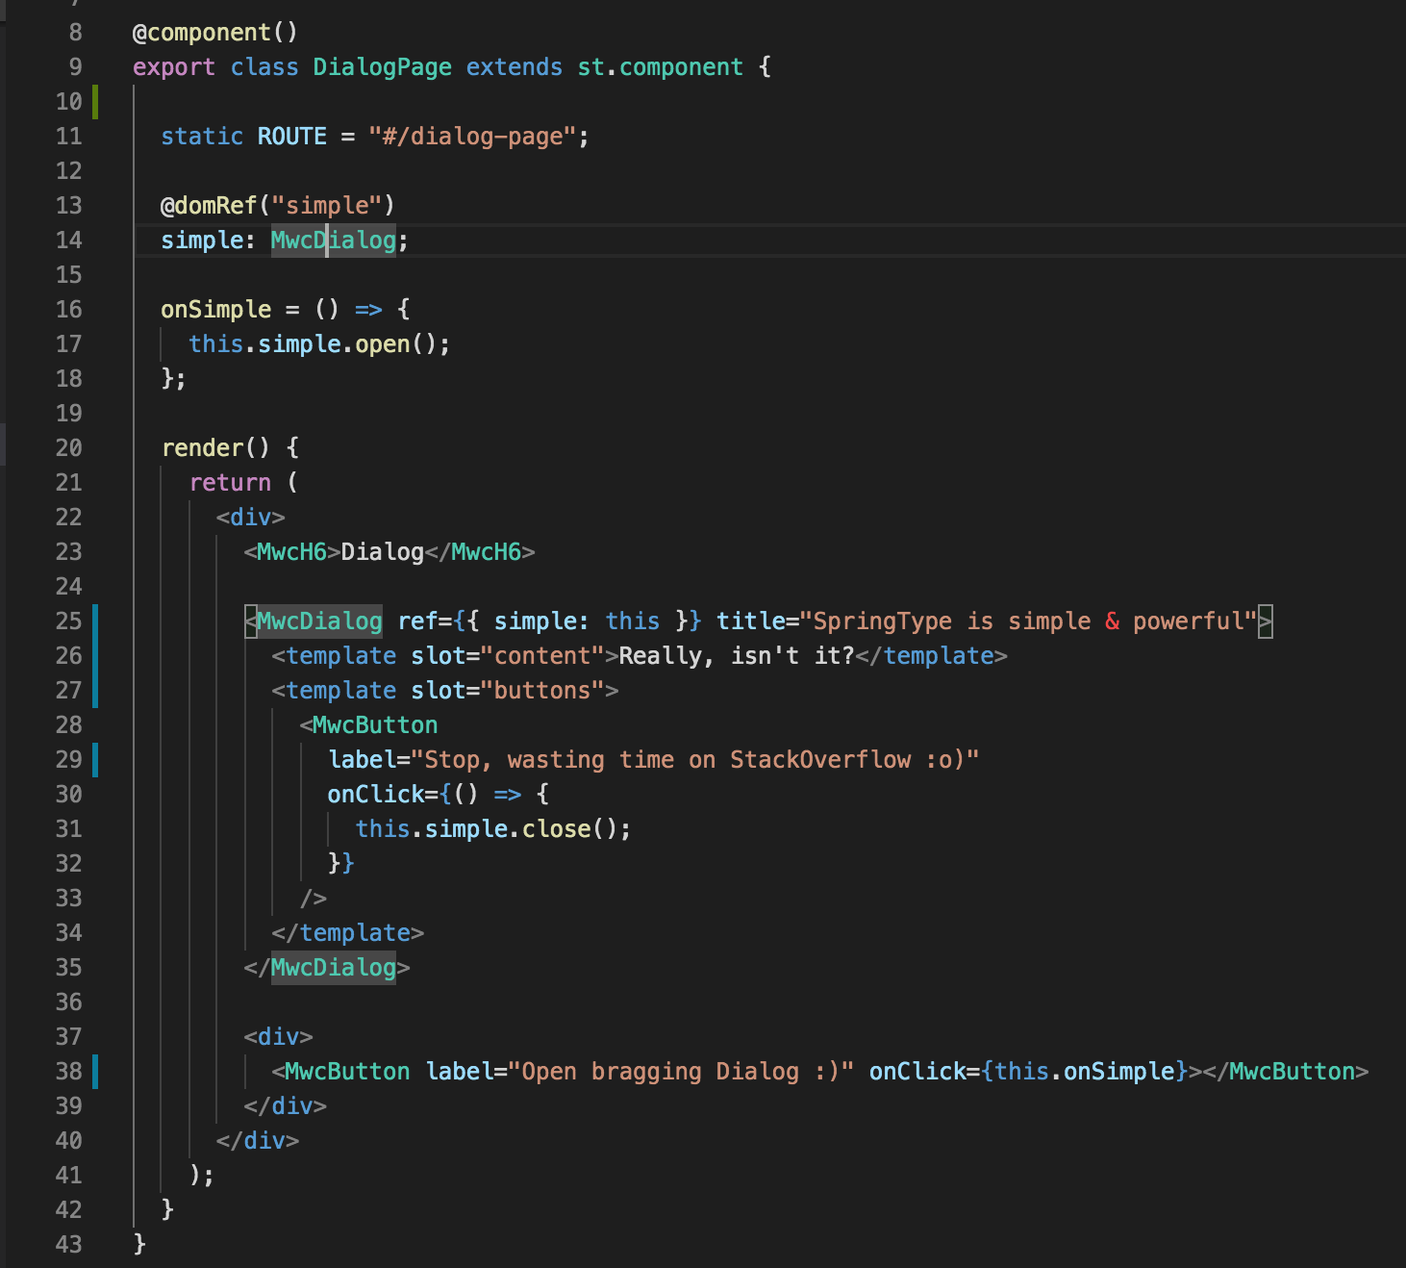Click line number 12 in the gutter

click(69, 171)
